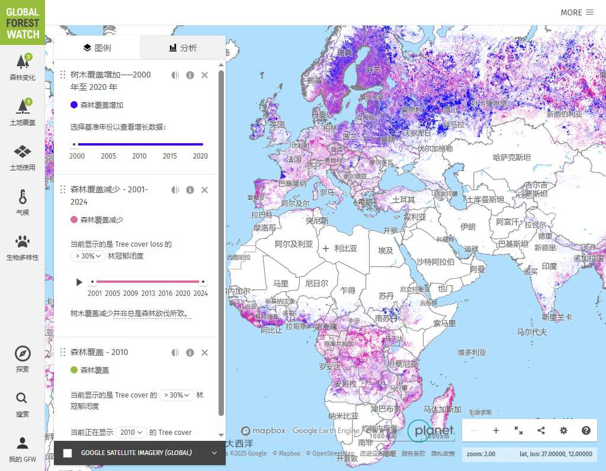Viewport: 606px width, 471px height.
Task: Open the 气候 climate category
Action: tap(23, 202)
